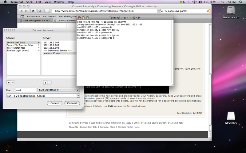Click the User field containing root

[x=26, y=90]
